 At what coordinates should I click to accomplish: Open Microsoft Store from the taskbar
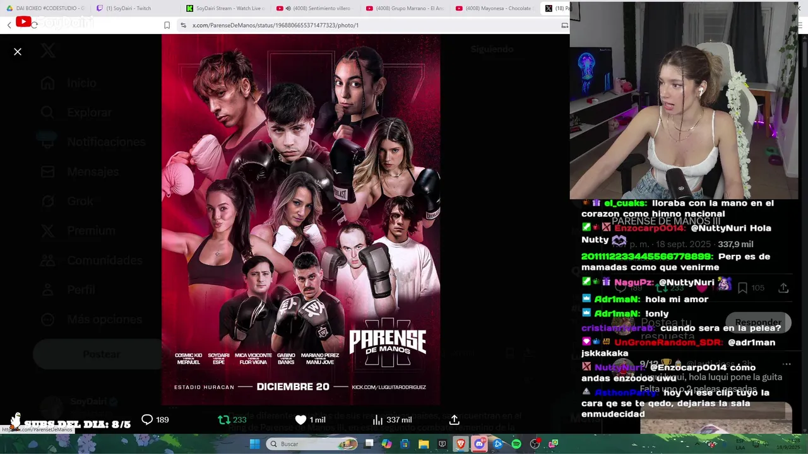pyautogui.click(x=405, y=444)
